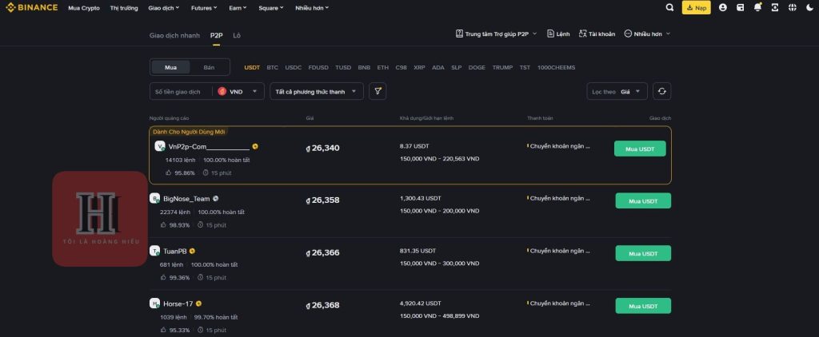
Task: Expand the Square menu
Action: click(x=271, y=8)
